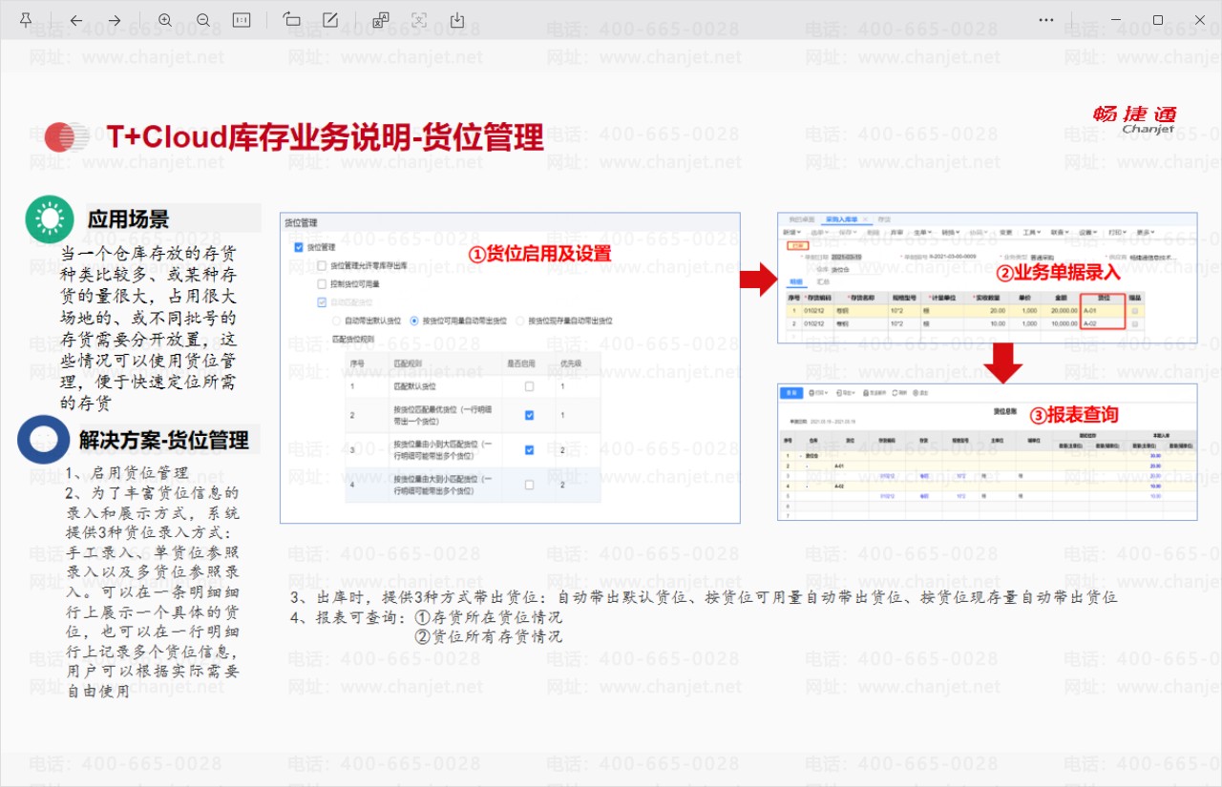Pin the image viewer window on top
Image resolution: width=1222 pixels, height=787 pixels.
tap(26, 20)
